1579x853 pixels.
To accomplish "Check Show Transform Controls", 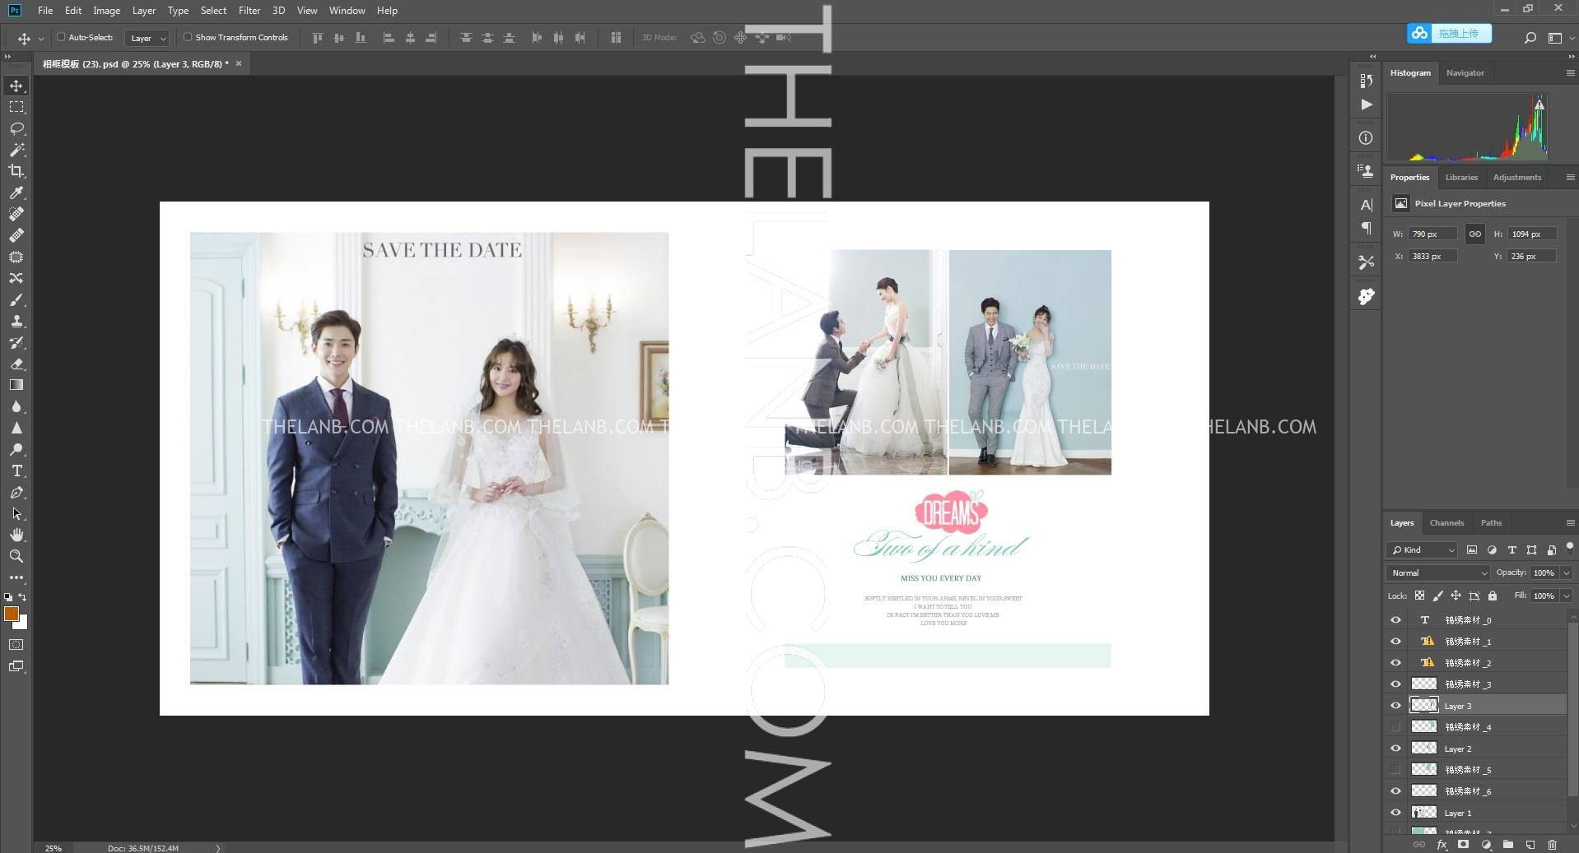I will point(188,37).
